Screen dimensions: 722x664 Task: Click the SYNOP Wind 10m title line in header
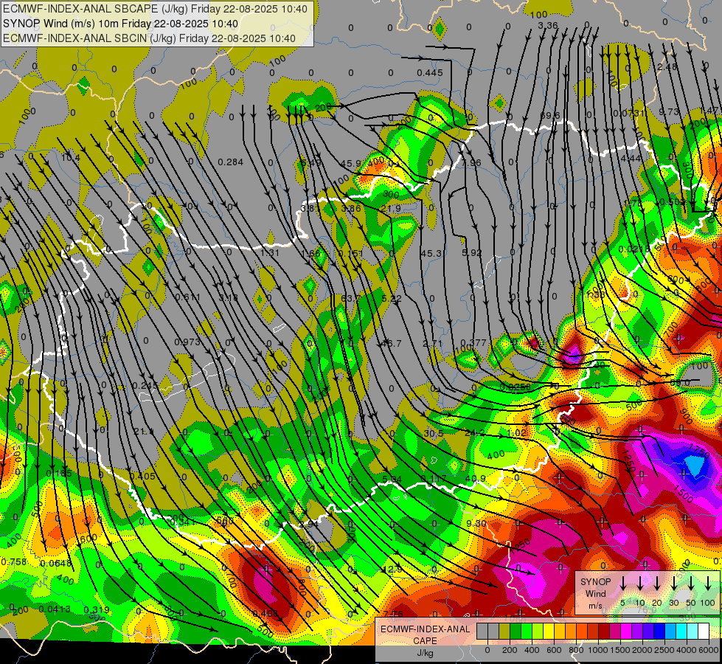coord(121,24)
